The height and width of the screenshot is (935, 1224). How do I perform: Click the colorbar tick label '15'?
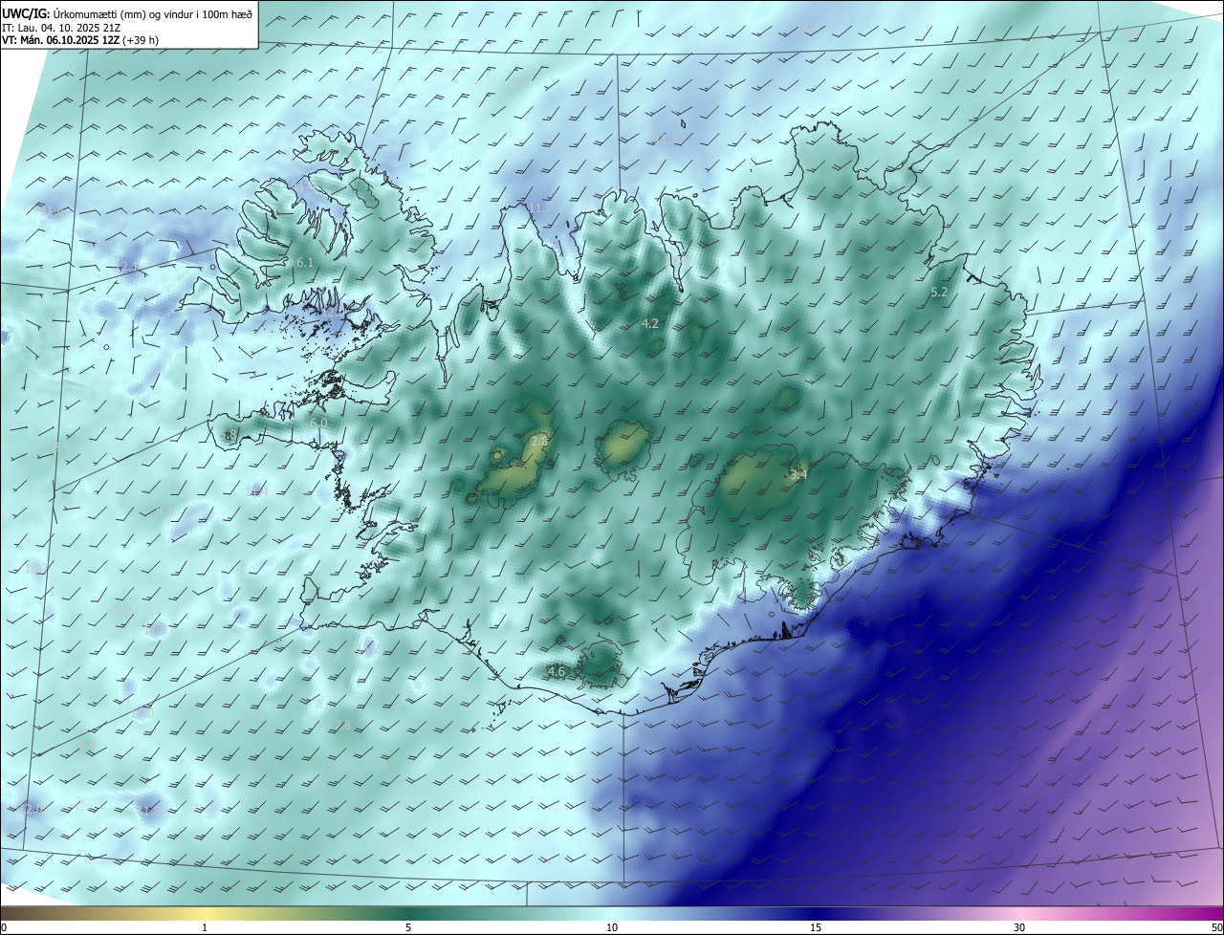pyautogui.click(x=816, y=927)
